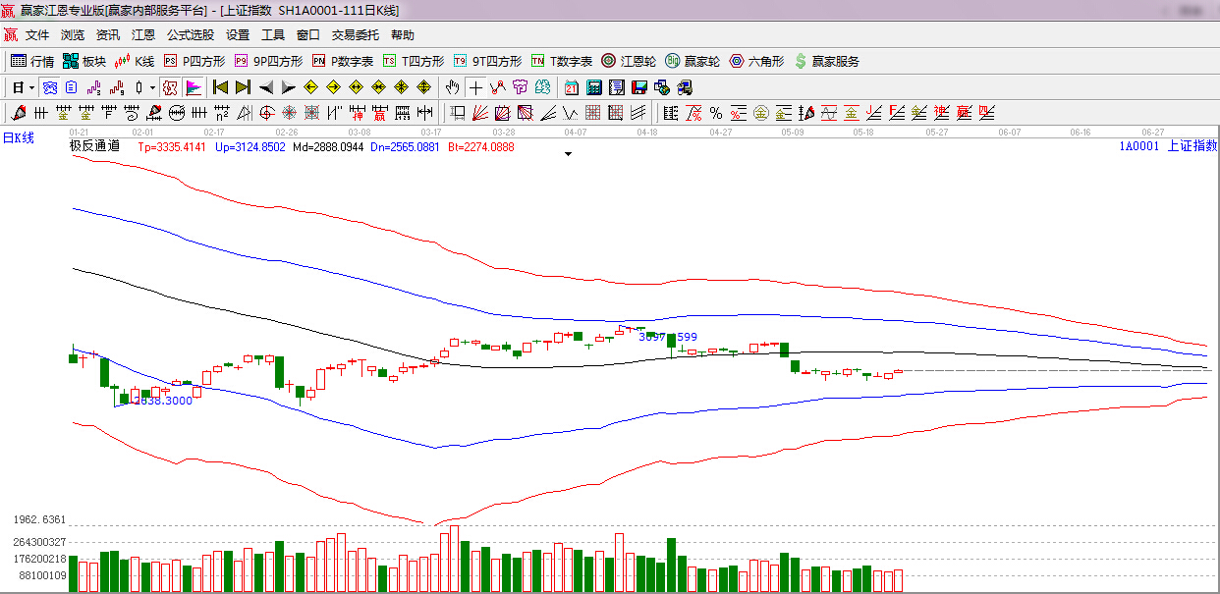Click the percent (%) drawing tool

coord(716,113)
